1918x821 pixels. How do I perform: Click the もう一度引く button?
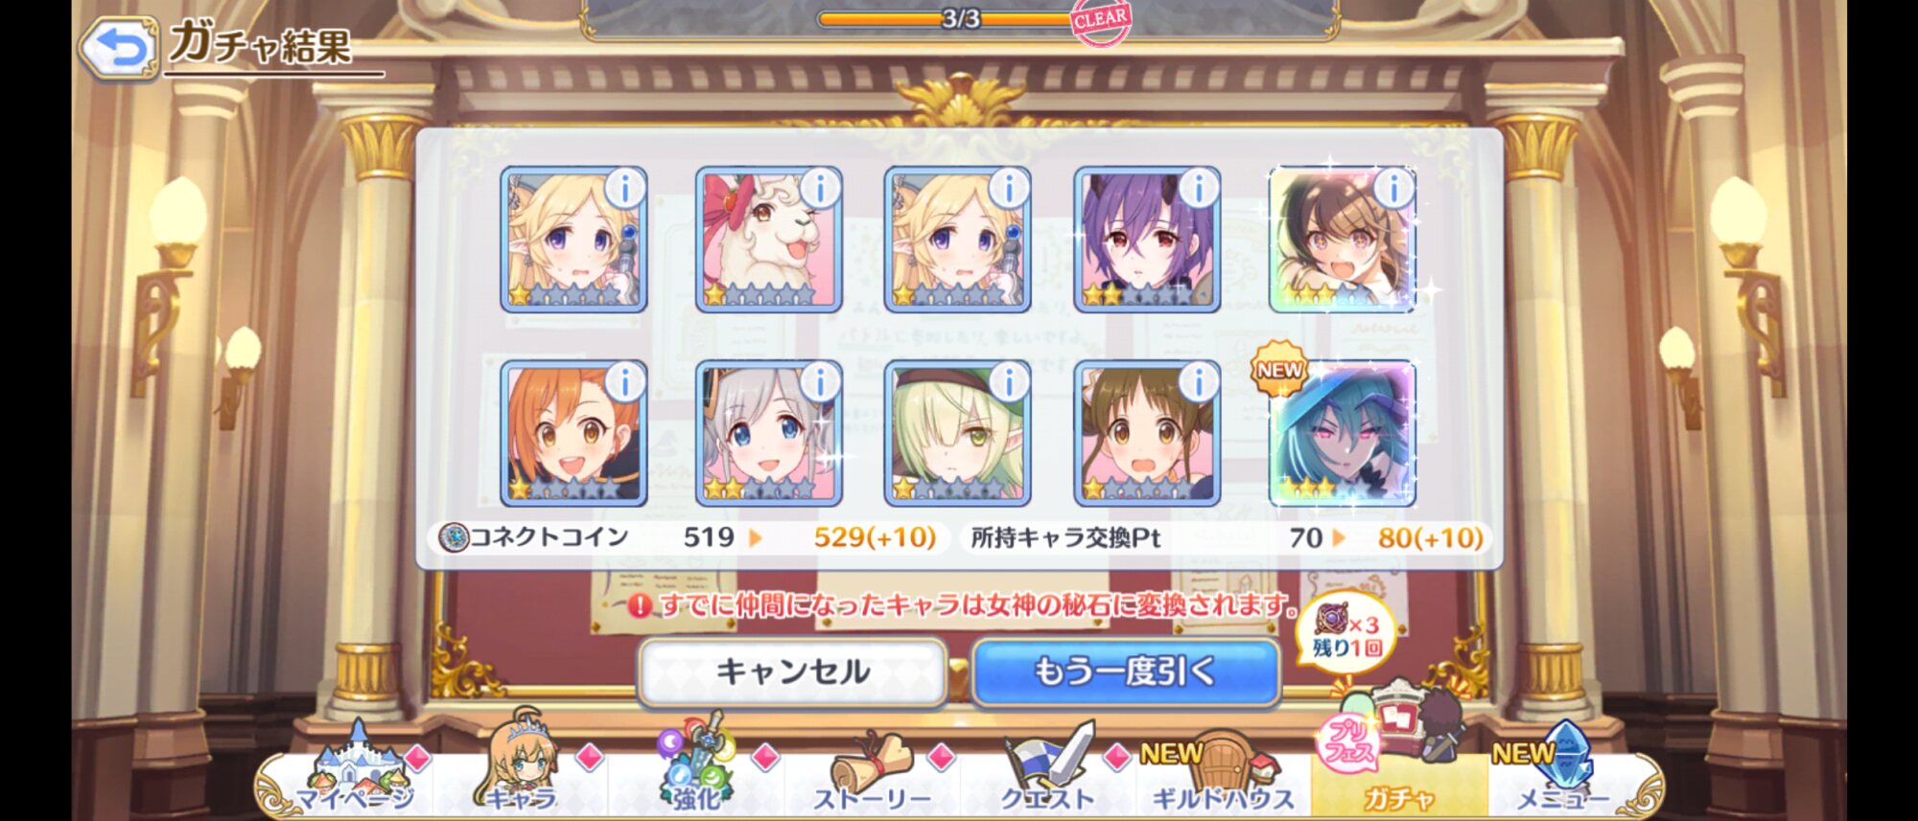[x=1126, y=673]
